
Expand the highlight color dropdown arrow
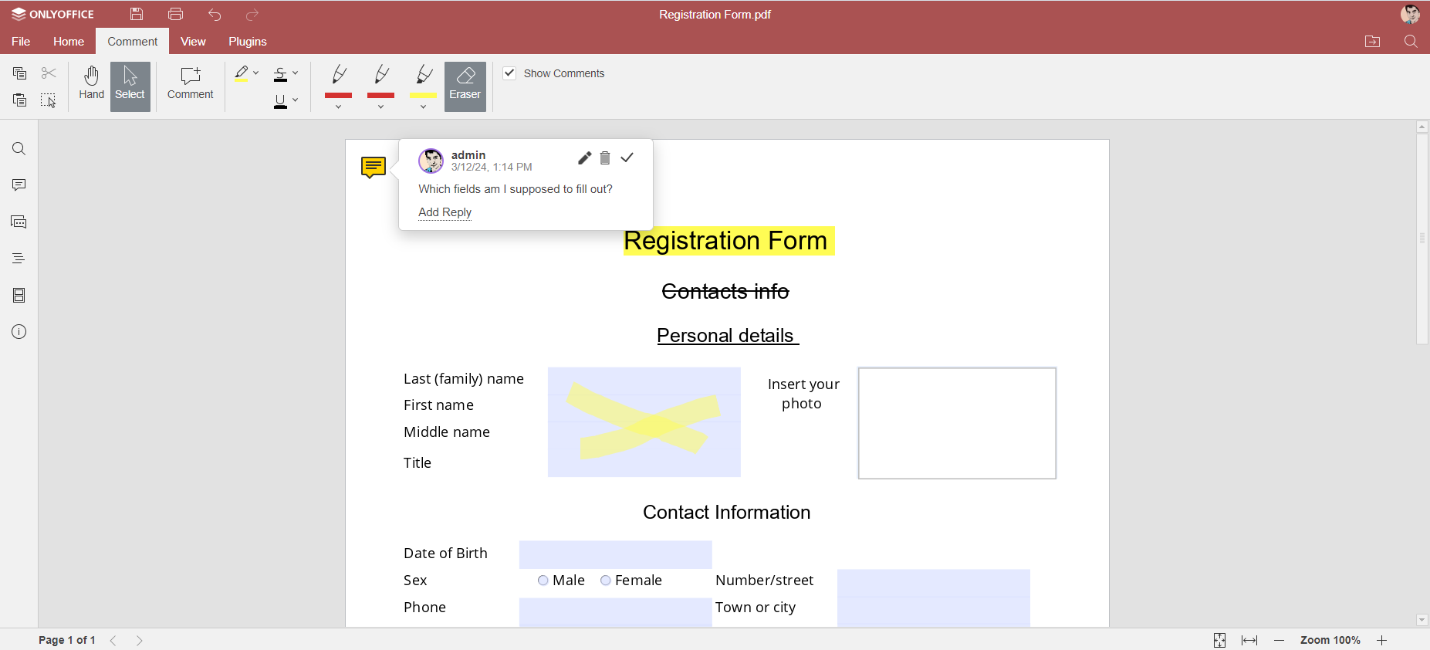click(x=256, y=73)
